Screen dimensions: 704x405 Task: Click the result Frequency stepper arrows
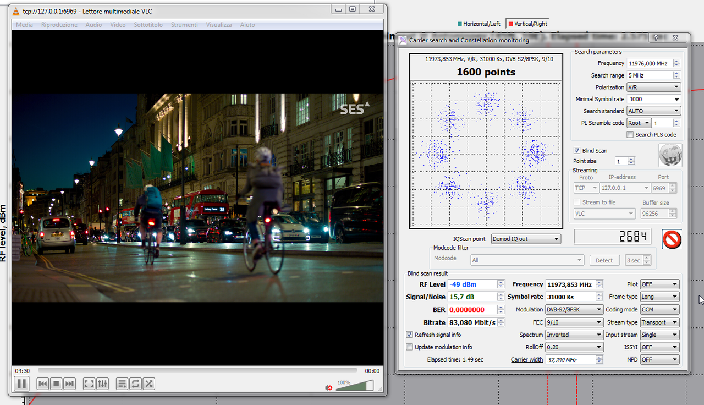pos(599,284)
